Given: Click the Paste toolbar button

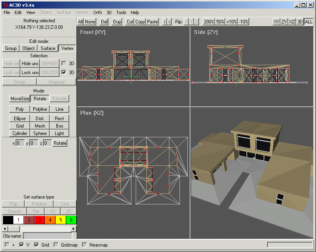Looking at the screenshot, I should coord(152,22).
